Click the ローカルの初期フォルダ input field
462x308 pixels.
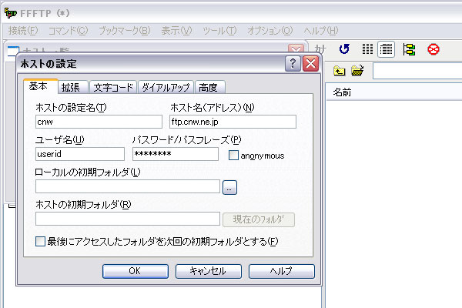pyautogui.click(x=128, y=186)
